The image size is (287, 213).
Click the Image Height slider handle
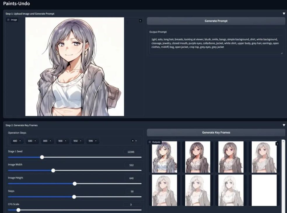pos(75,184)
